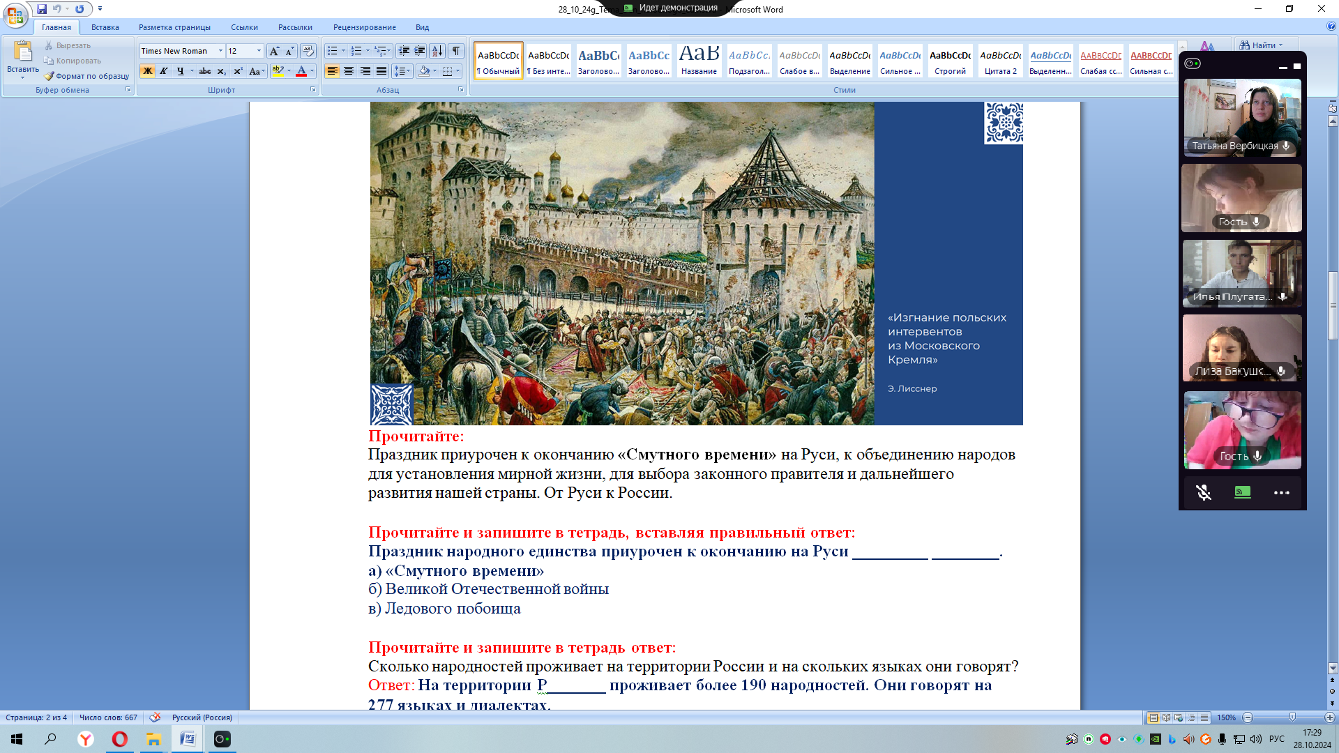Toggle italic formatting (К)

(163, 71)
